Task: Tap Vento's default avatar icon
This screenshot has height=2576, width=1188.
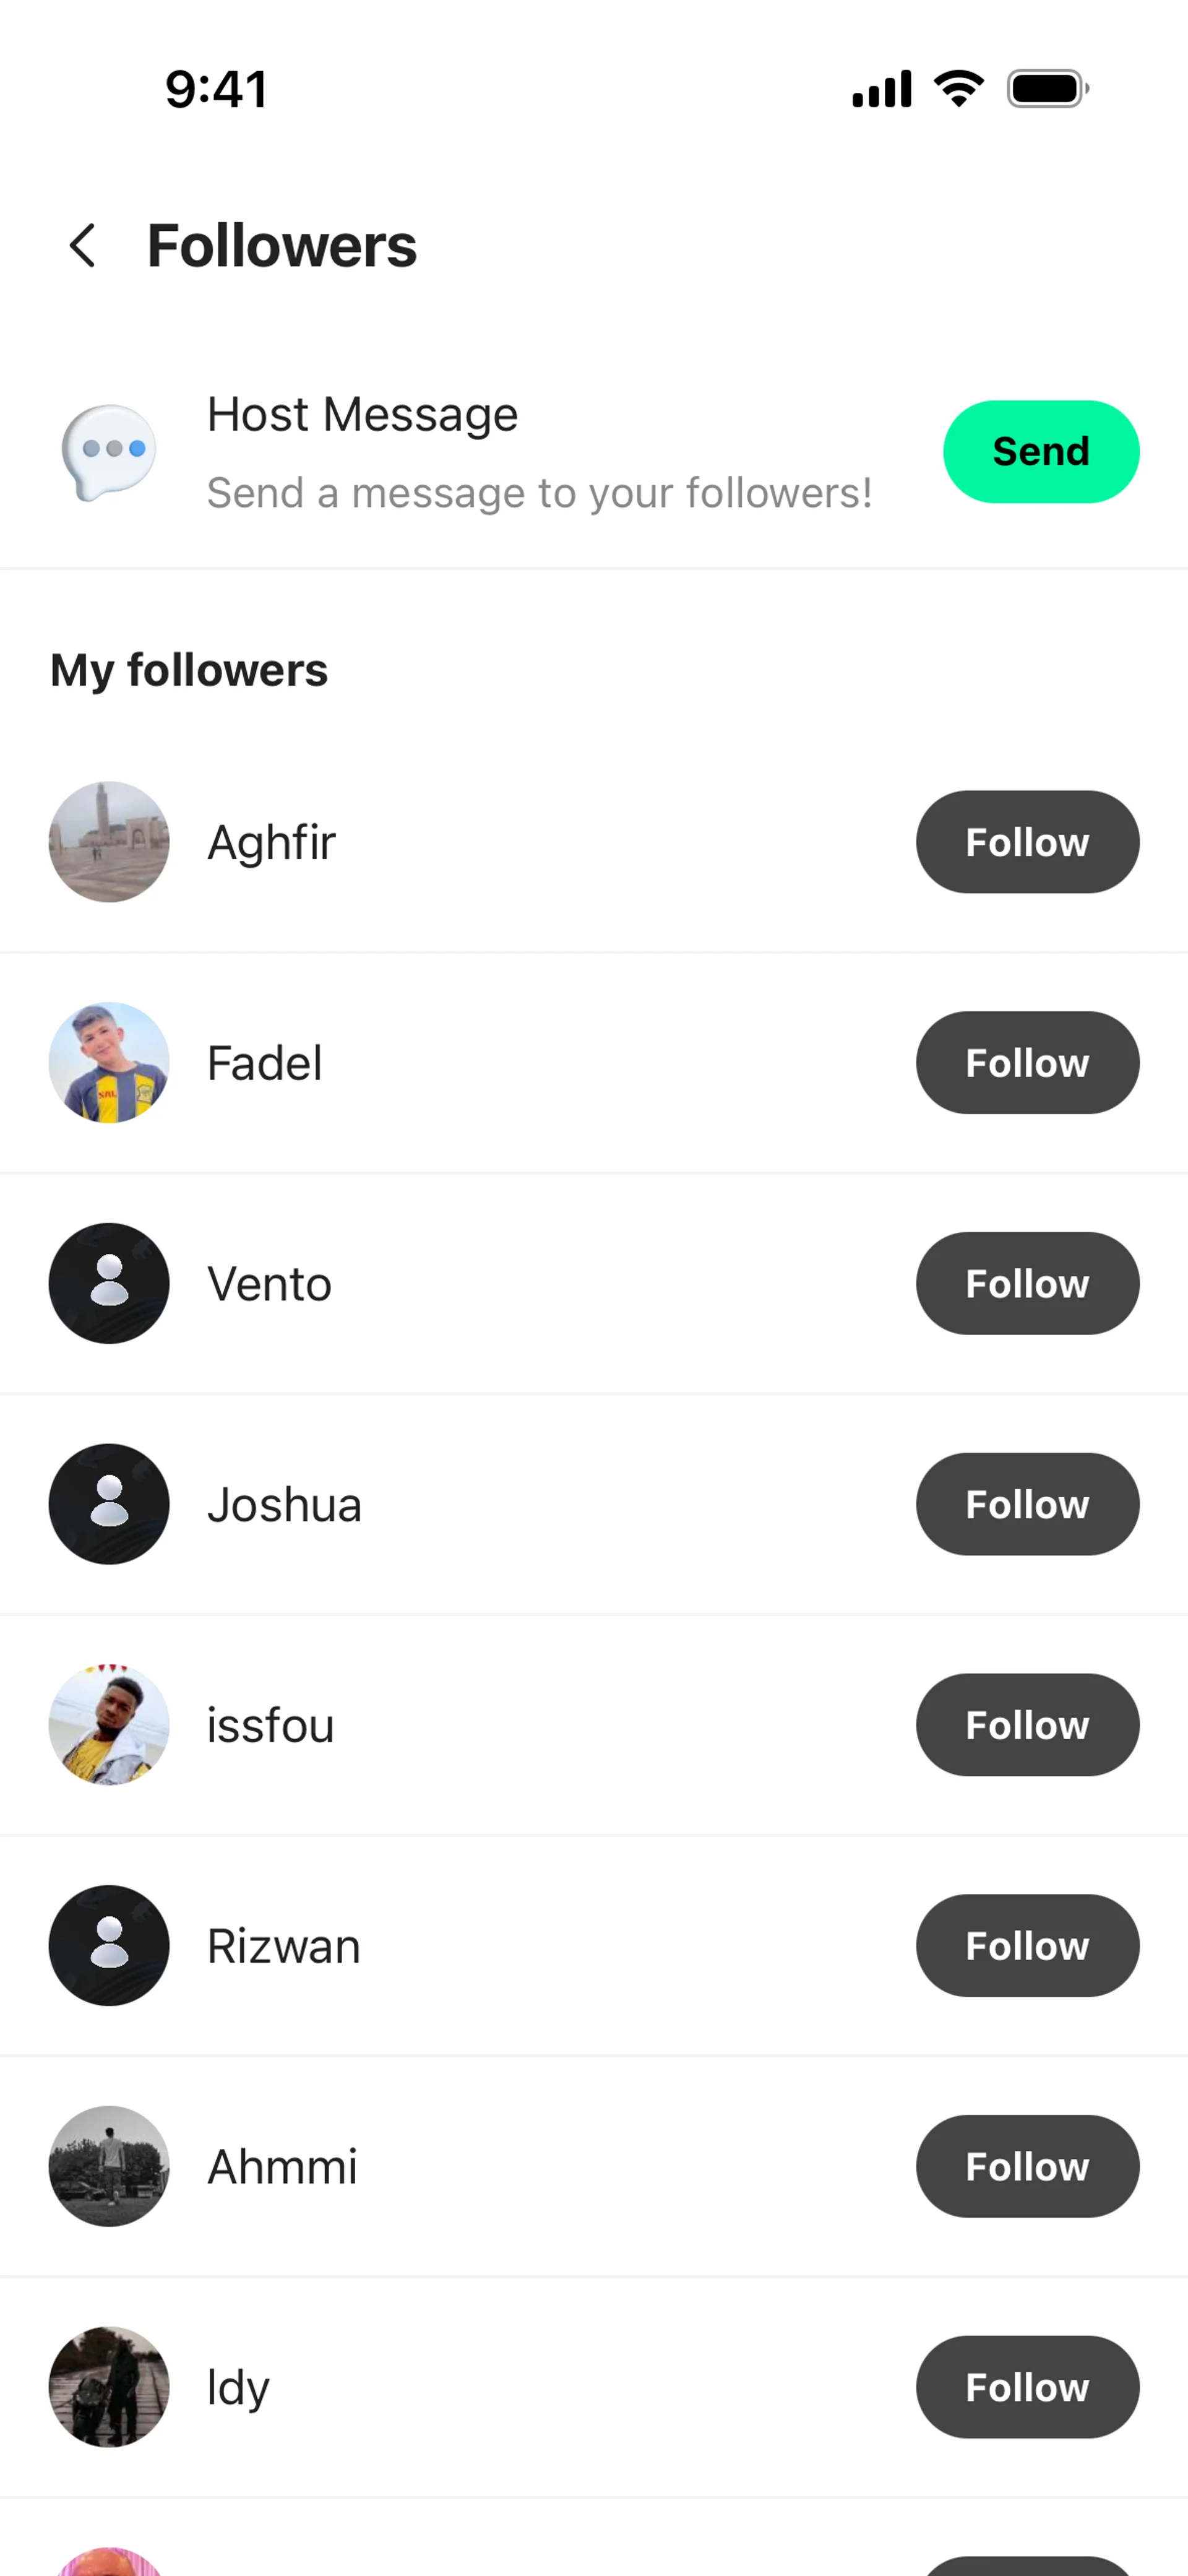Action: coord(109,1283)
